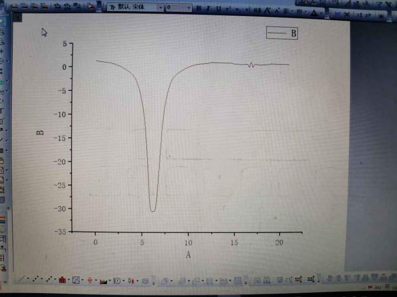Screen dimensions: 397x297
Task: Click the Y axis tick label 5
Action: 65,44
